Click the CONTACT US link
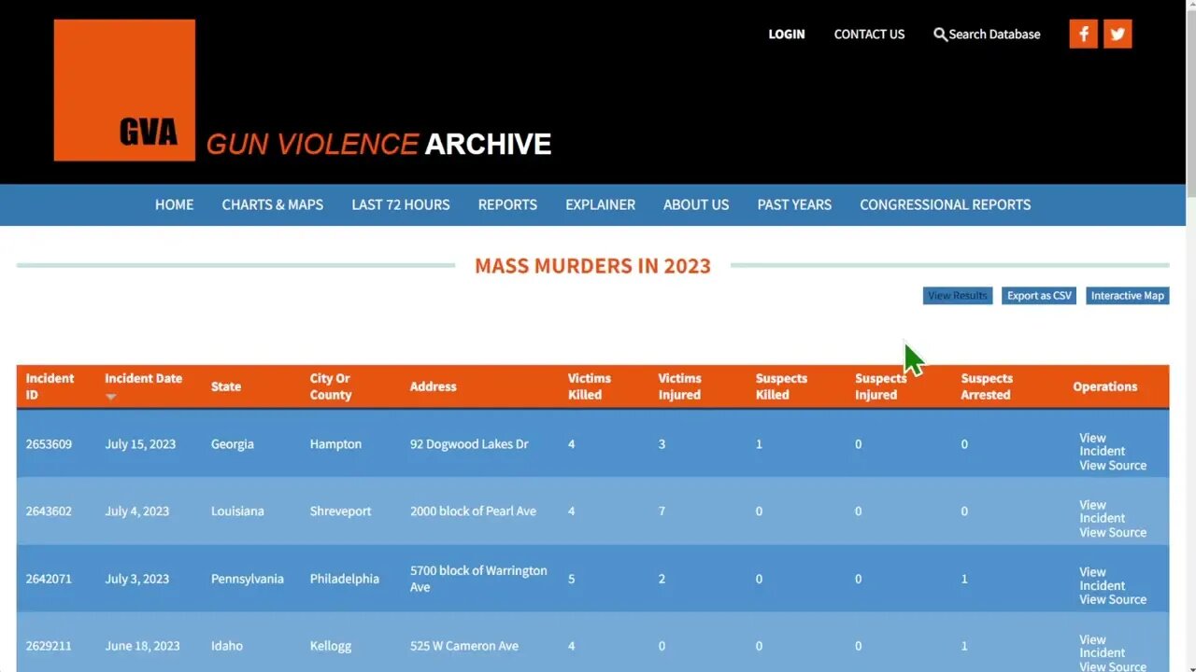Image resolution: width=1196 pixels, height=672 pixels. 869,35
